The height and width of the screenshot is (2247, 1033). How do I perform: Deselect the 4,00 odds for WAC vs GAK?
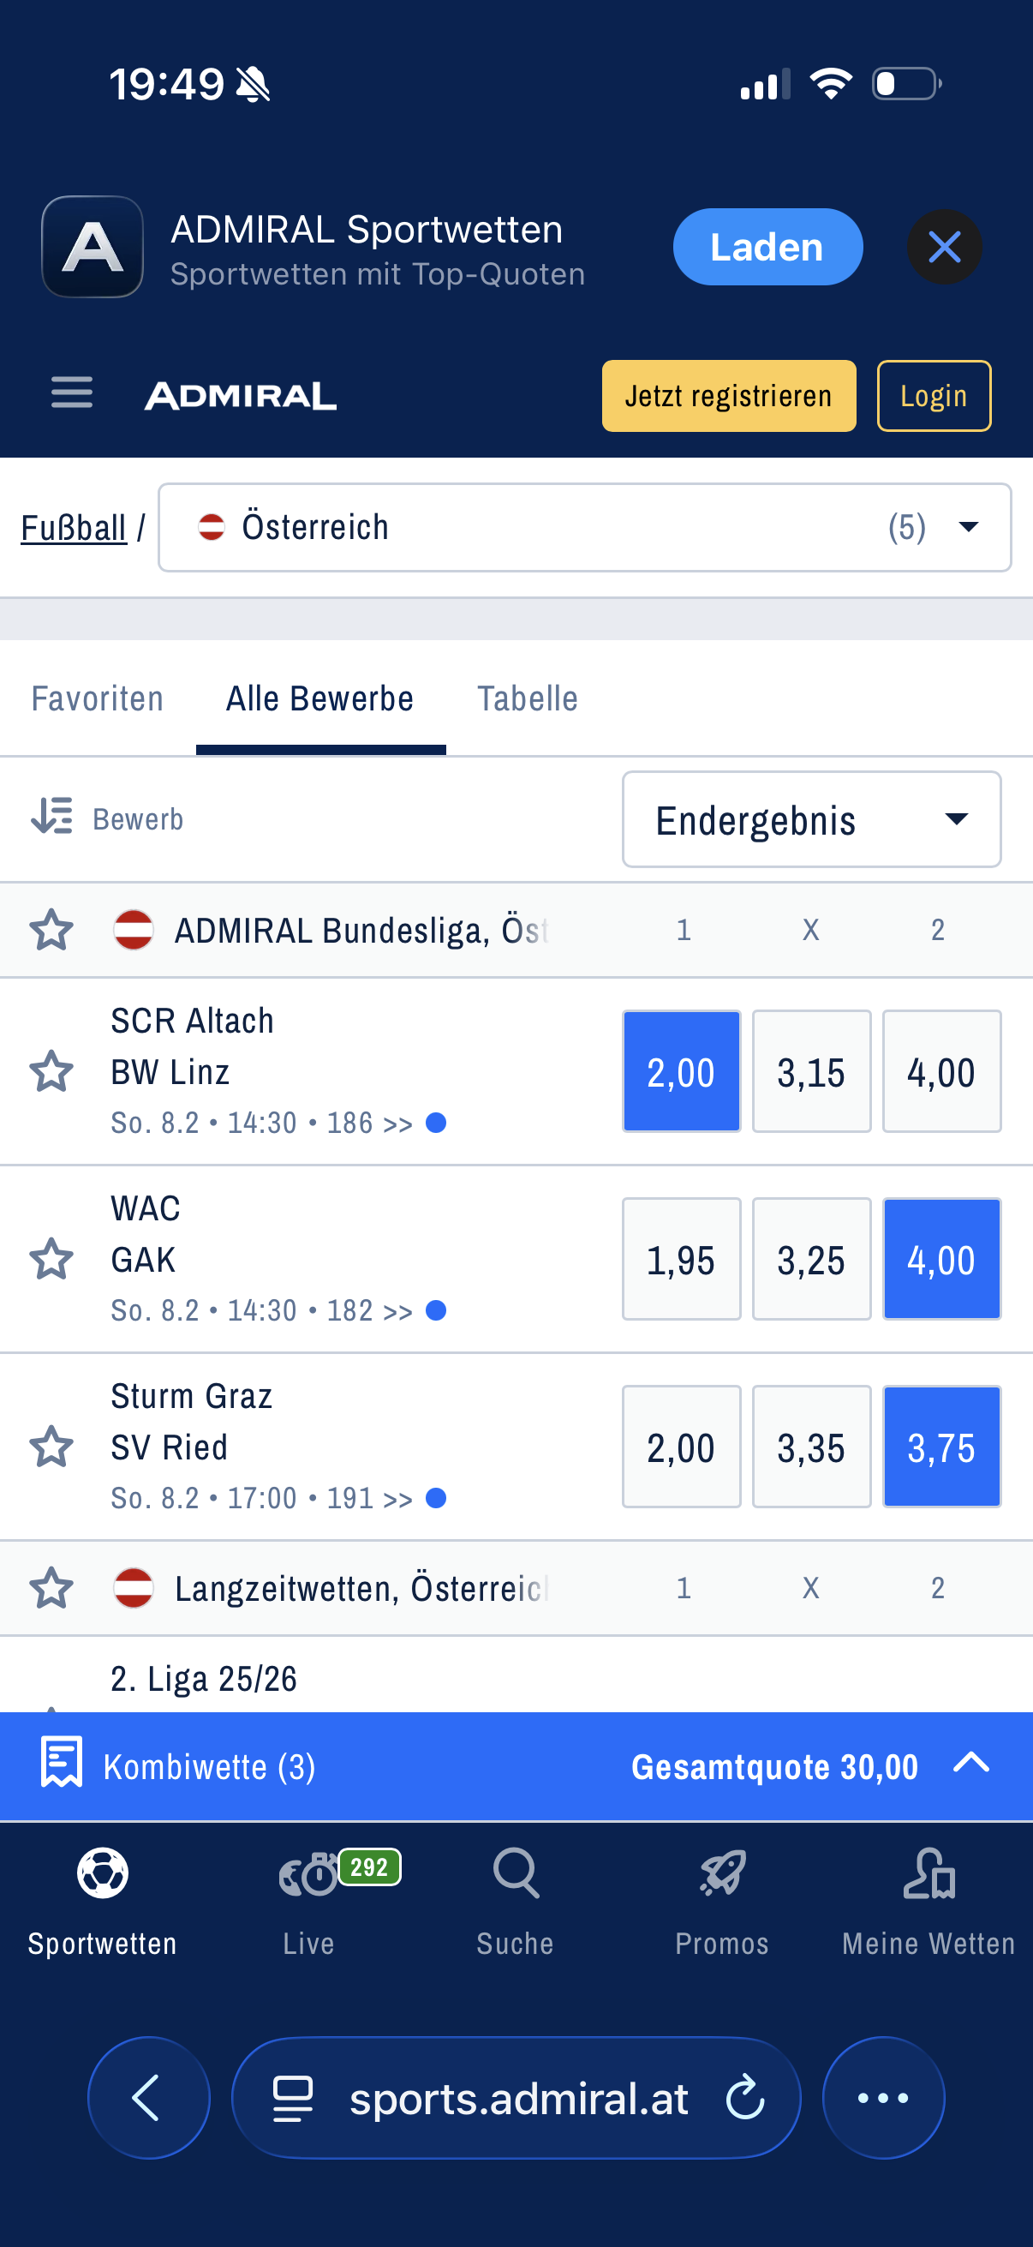click(941, 1259)
